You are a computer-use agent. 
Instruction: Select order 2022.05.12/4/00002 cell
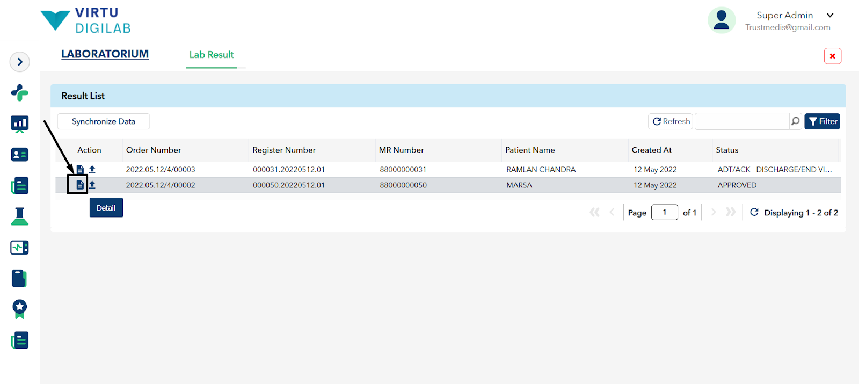[x=161, y=185]
